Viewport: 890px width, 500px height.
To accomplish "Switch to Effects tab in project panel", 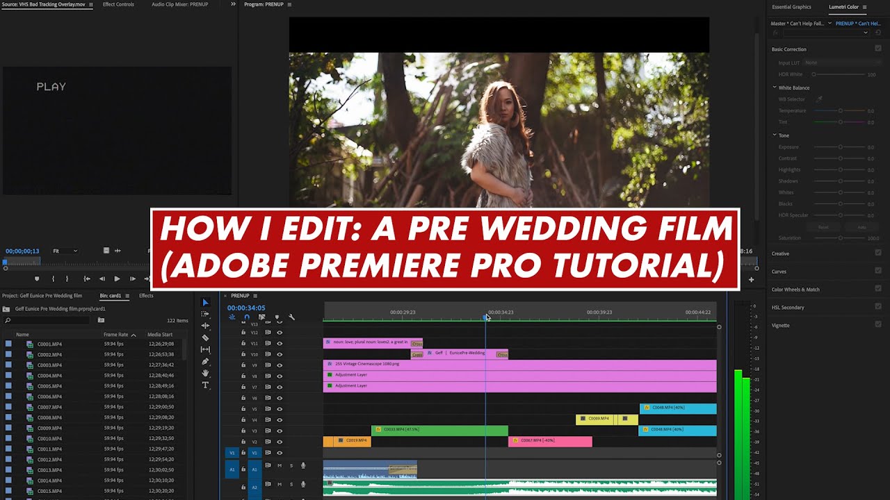I will (x=146, y=296).
